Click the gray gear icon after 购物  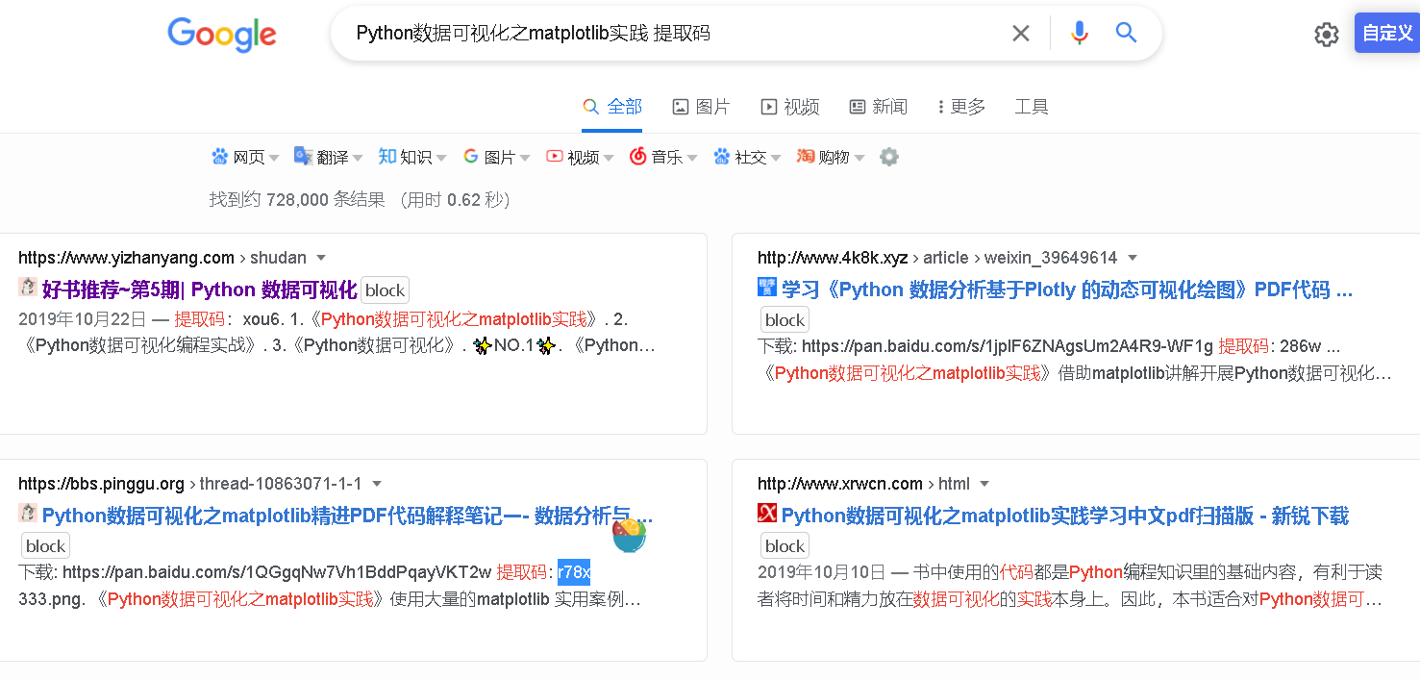click(889, 157)
